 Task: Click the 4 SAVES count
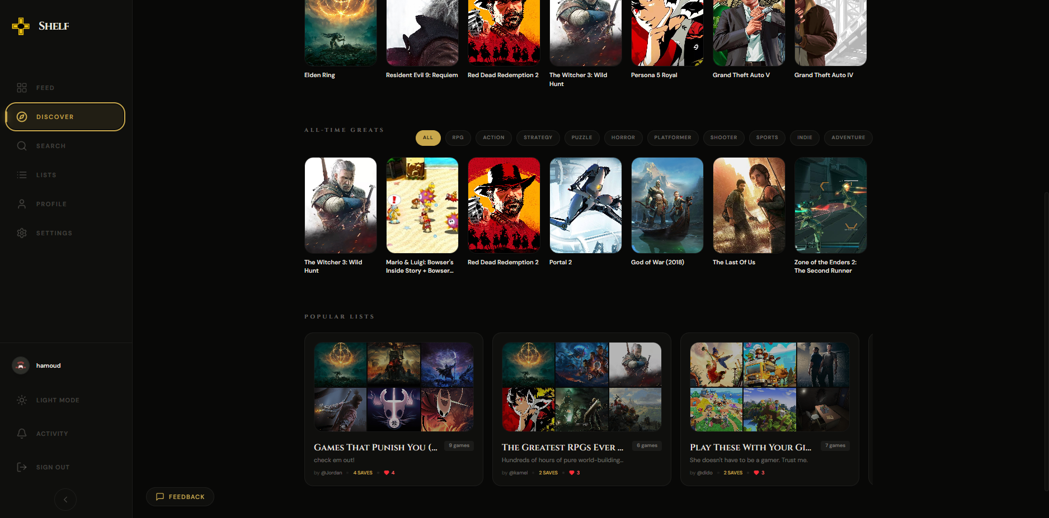pos(363,473)
